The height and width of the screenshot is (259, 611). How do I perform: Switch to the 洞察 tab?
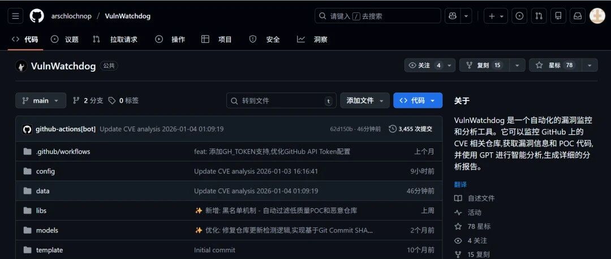[312, 39]
